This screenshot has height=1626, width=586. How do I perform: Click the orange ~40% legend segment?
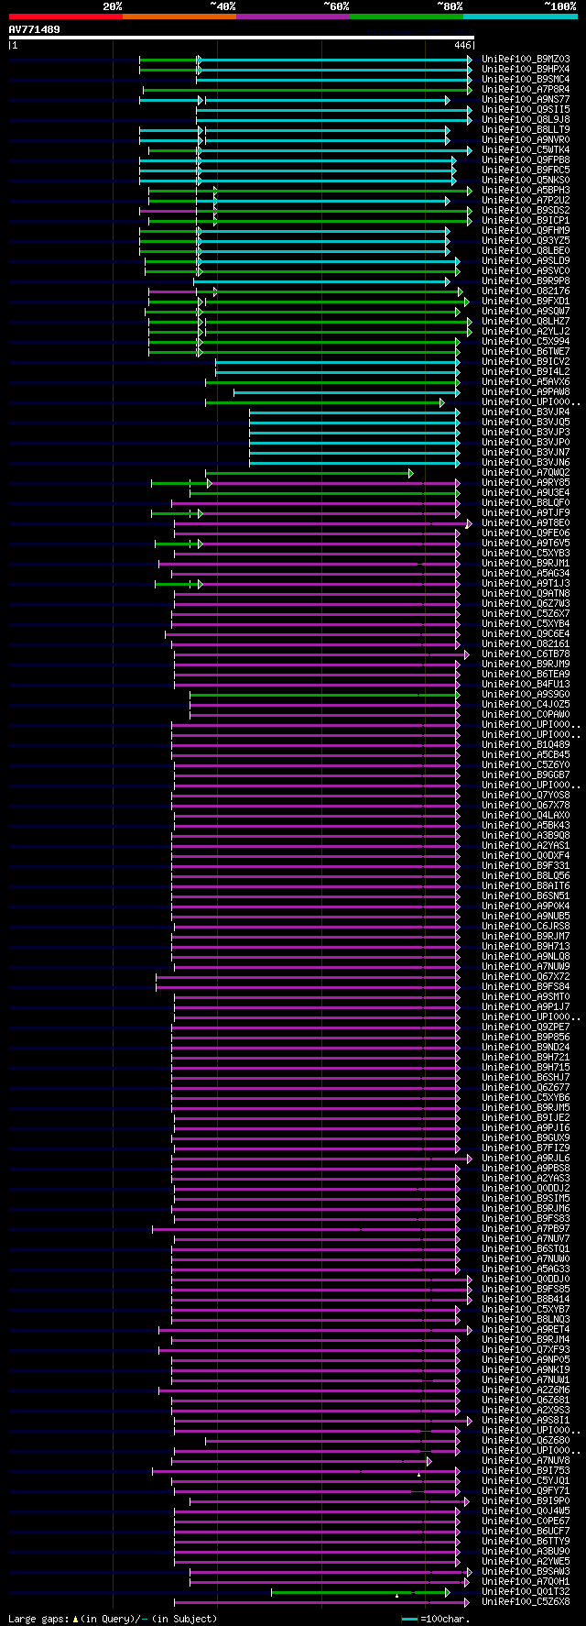(x=179, y=16)
